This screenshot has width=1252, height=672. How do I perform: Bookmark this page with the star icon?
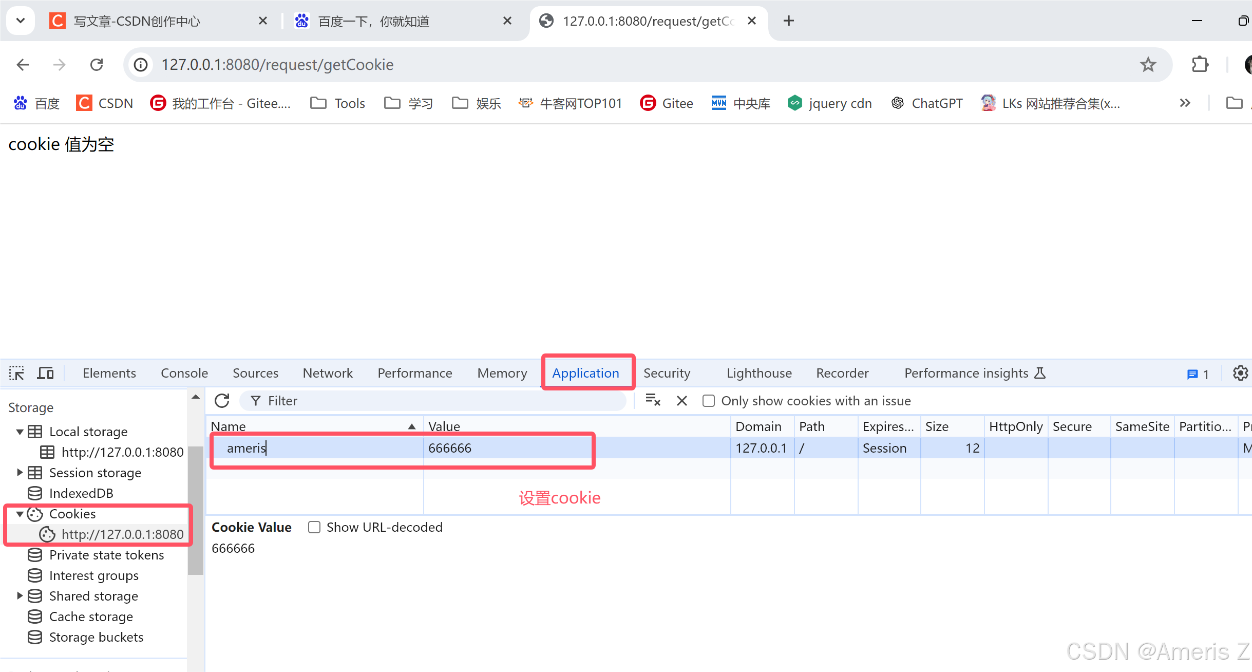tap(1148, 65)
